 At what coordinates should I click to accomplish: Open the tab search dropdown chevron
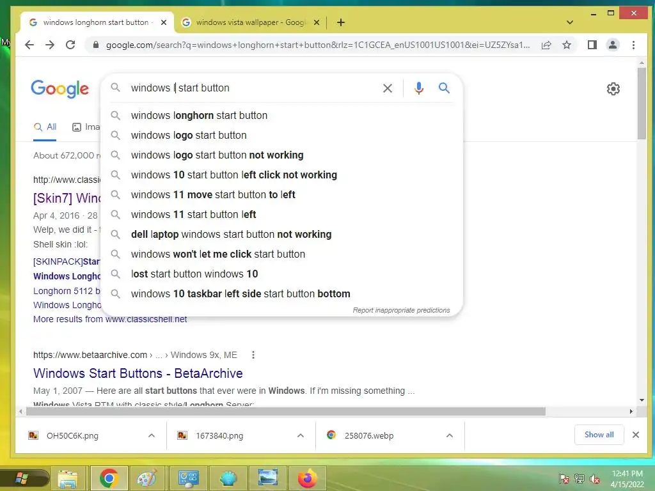[569, 22]
